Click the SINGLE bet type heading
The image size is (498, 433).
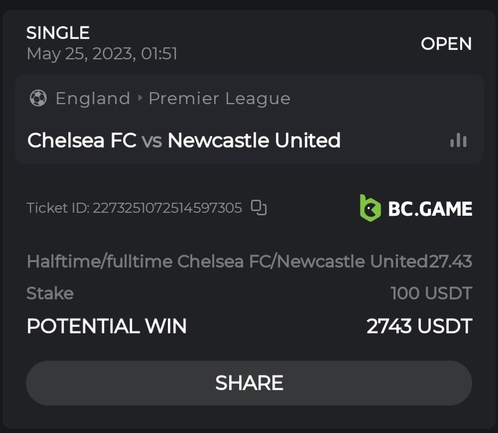coord(58,33)
